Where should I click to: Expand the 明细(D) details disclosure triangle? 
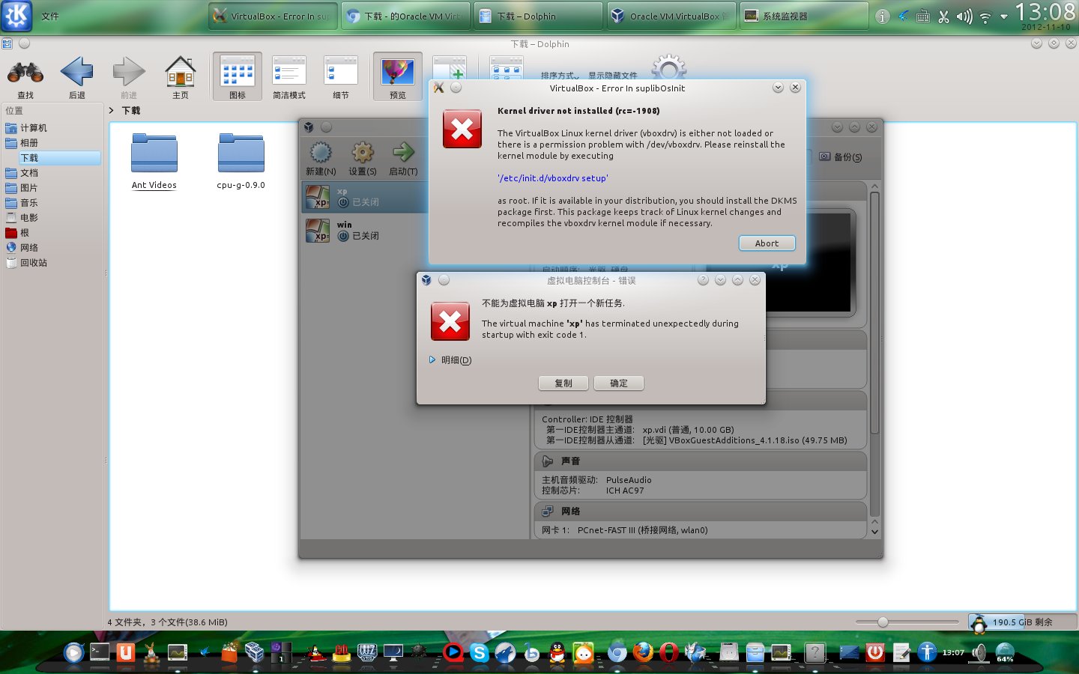(432, 360)
